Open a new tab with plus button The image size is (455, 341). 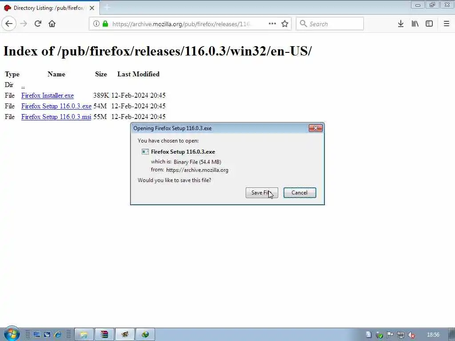pos(107,7)
